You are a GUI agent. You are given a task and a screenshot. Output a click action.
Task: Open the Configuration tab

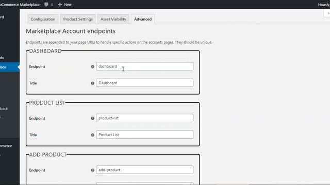(x=43, y=19)
